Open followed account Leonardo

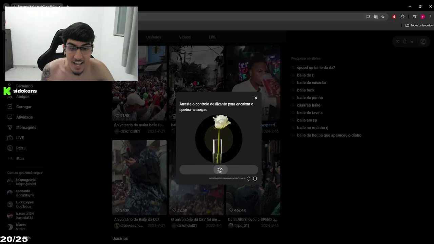coord(21,193)
